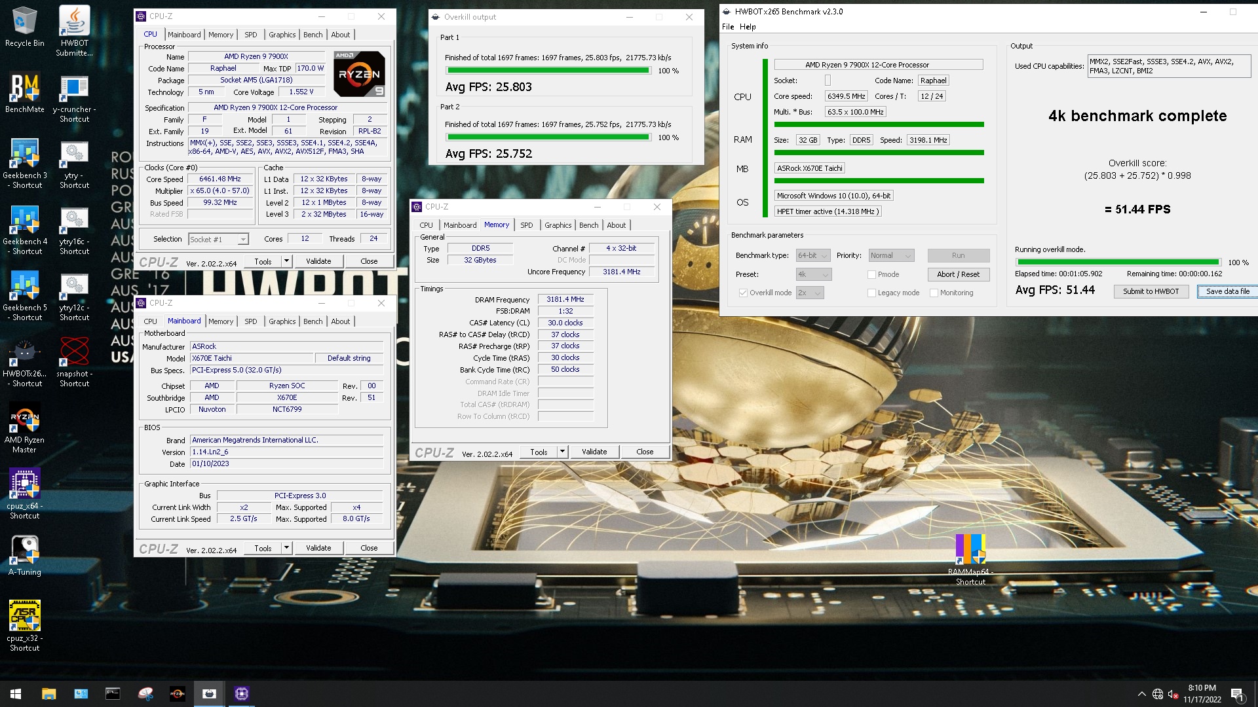This screenshot has height=707, width=1258.
Task: Open HWBOT Submitter desktop icon
Action: pos(74,31)
